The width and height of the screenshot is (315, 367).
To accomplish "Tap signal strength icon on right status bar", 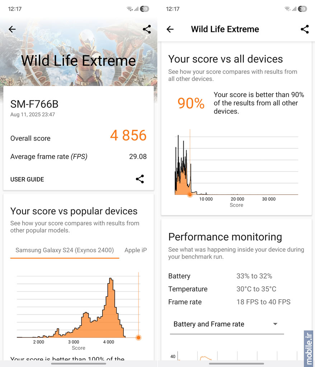I will 294,9.
